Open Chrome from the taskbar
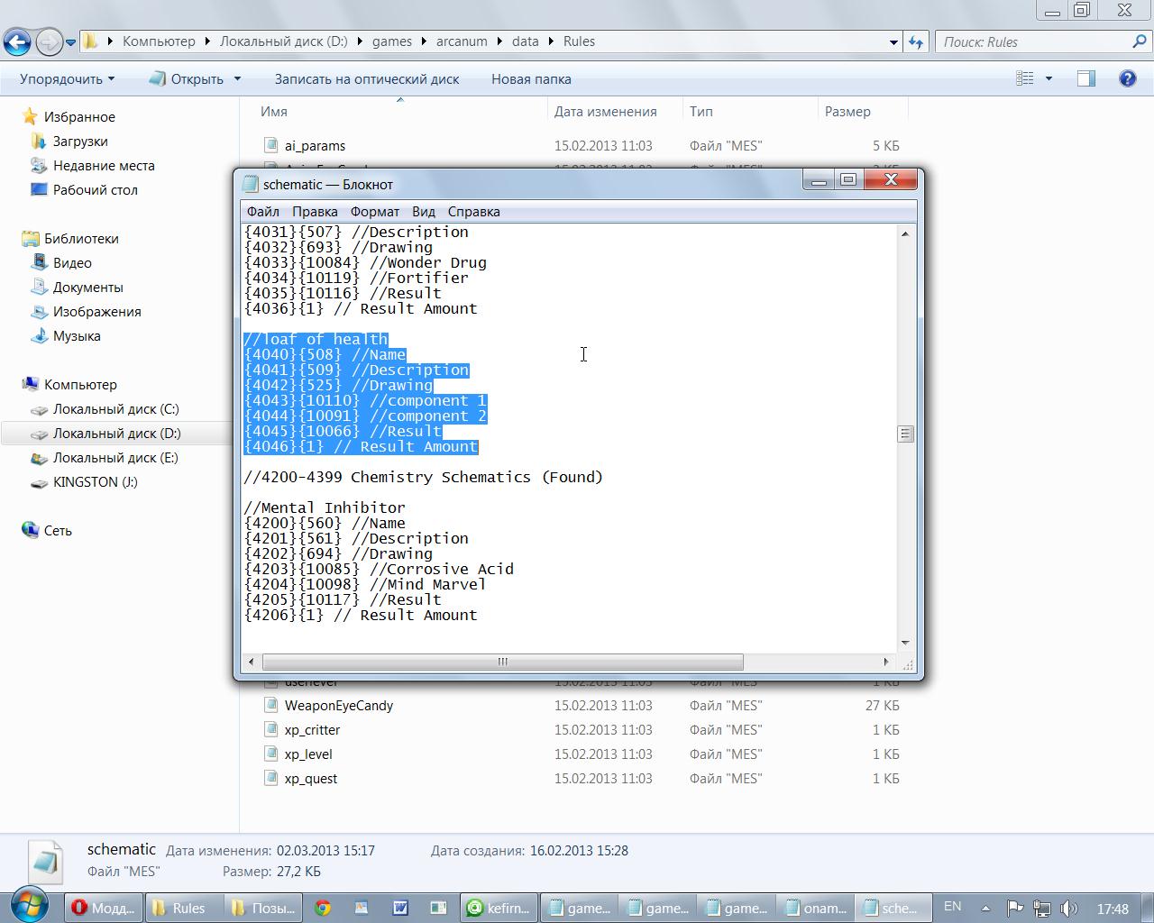 coord(322,908)
